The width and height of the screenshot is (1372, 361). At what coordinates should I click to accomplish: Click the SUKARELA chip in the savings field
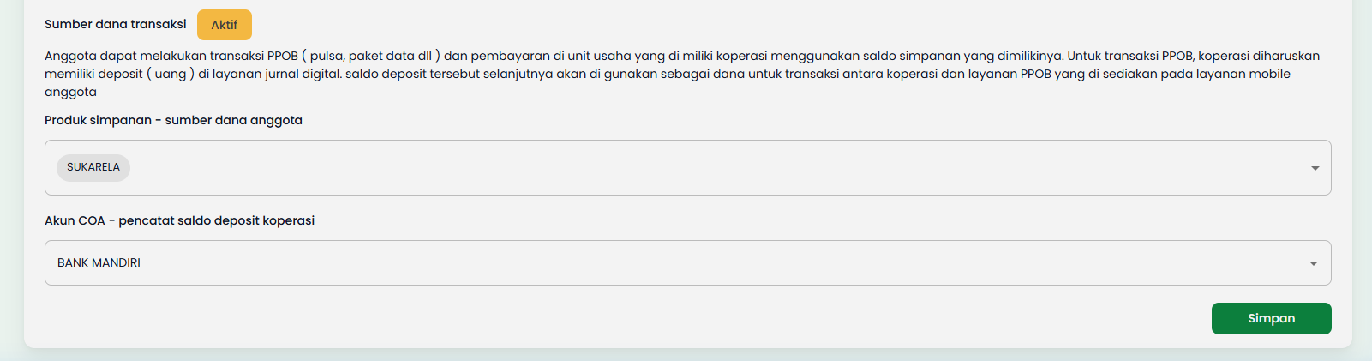(x=93, y=167)
